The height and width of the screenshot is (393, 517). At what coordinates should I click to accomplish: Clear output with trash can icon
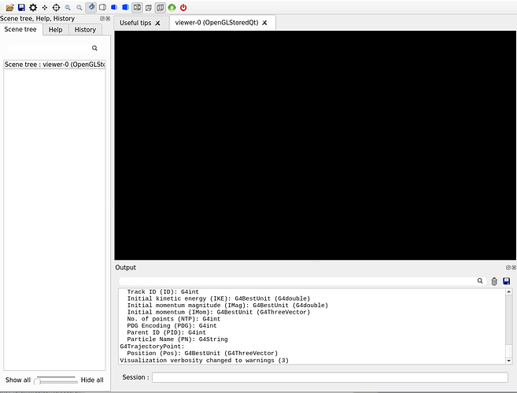pos(494,281)
